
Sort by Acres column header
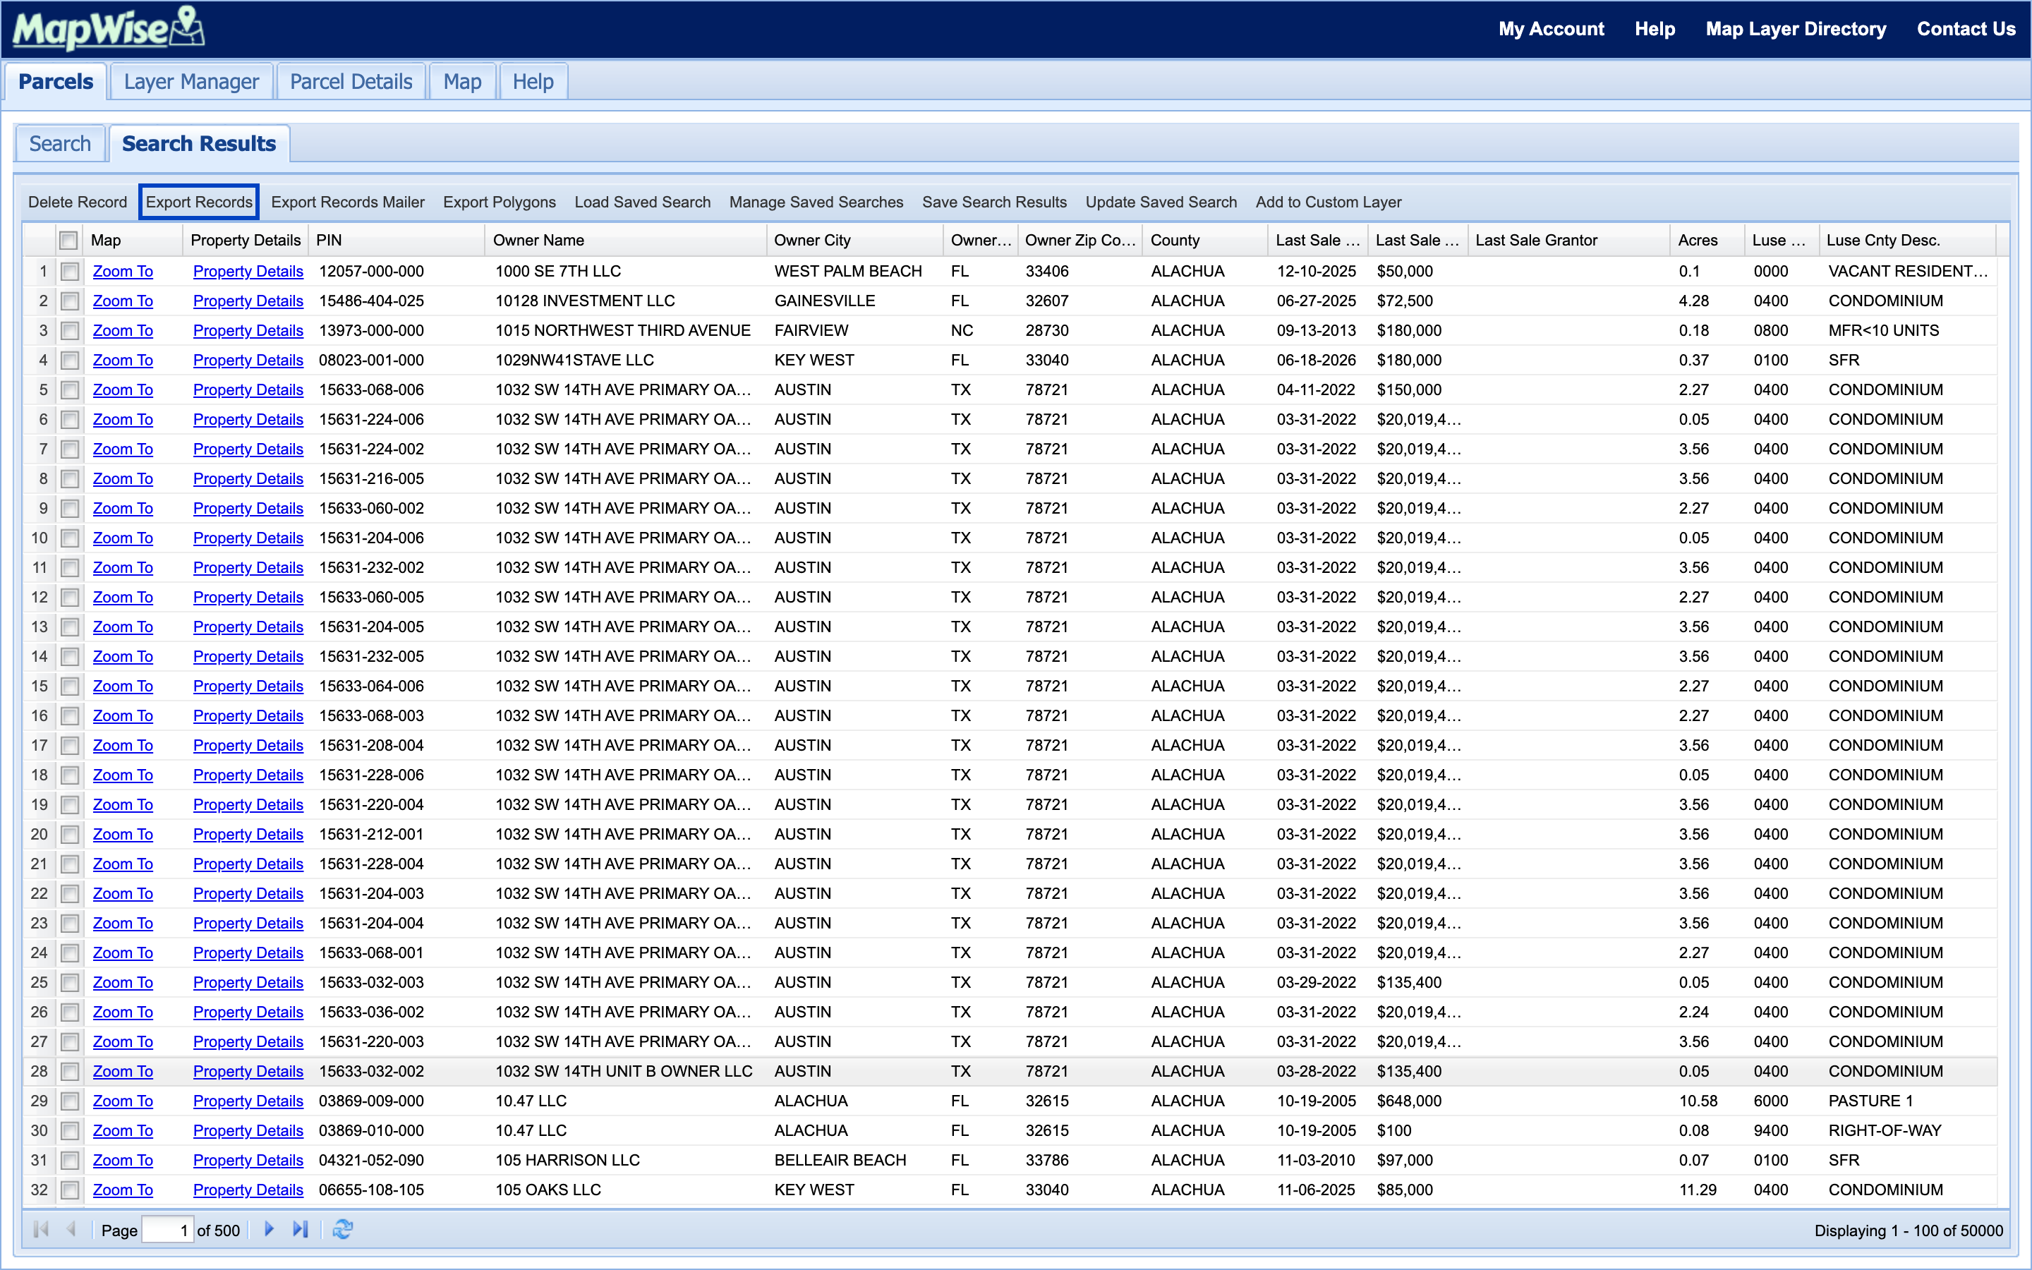[1707, 240]
